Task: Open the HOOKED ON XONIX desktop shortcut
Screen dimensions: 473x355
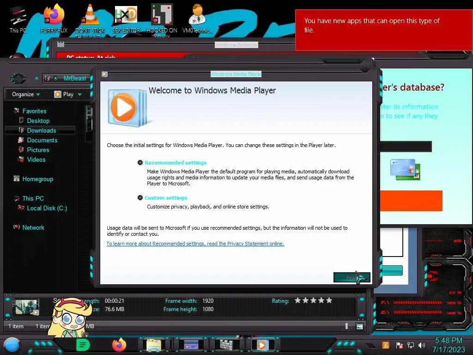Action: coord(162,20)
